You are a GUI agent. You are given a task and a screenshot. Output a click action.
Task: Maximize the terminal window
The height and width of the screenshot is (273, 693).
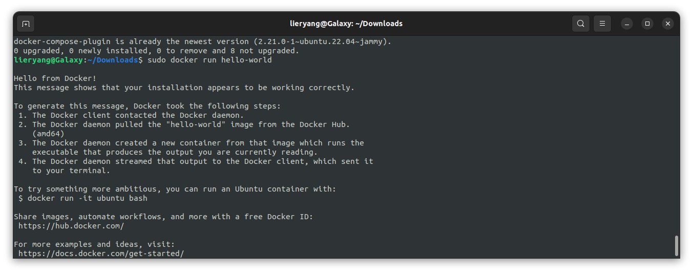(x=647, y=24)
